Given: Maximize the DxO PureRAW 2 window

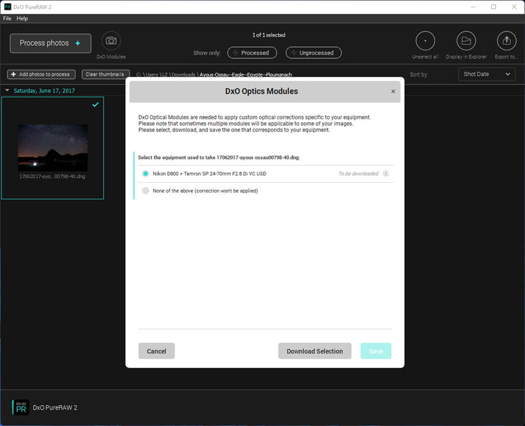Looking at the screenshot, I should [493, 7].
